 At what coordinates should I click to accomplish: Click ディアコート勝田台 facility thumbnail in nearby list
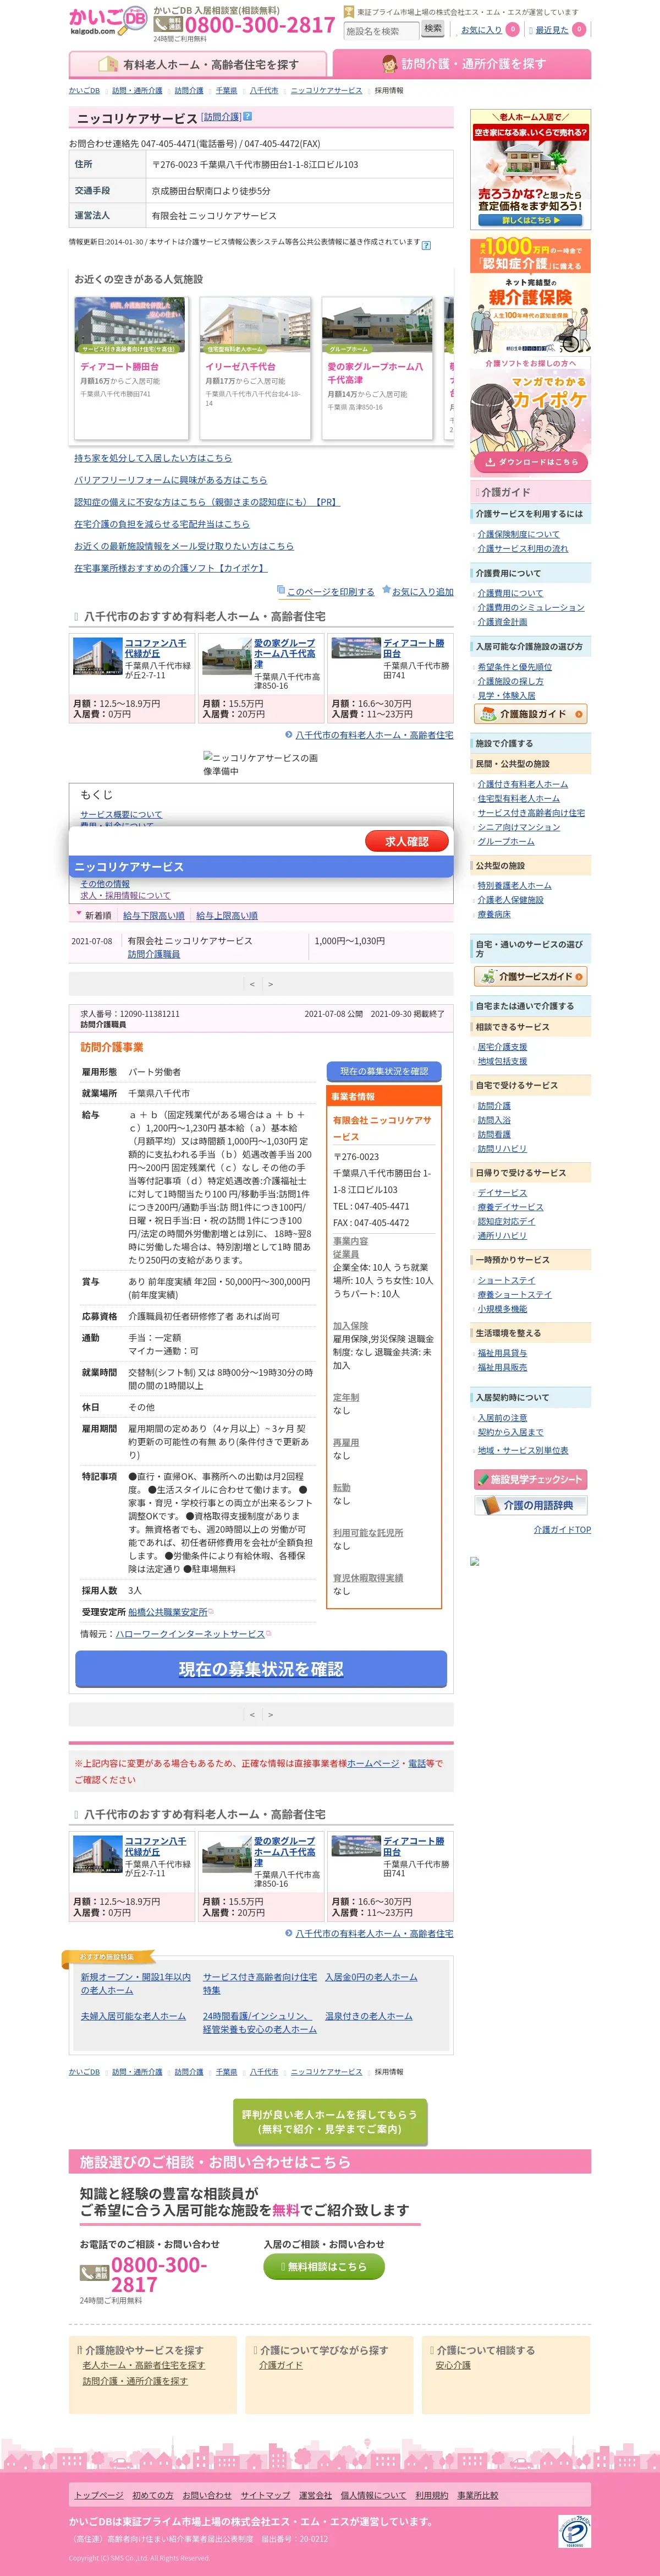pyautogui.click(x=130, y=326)
